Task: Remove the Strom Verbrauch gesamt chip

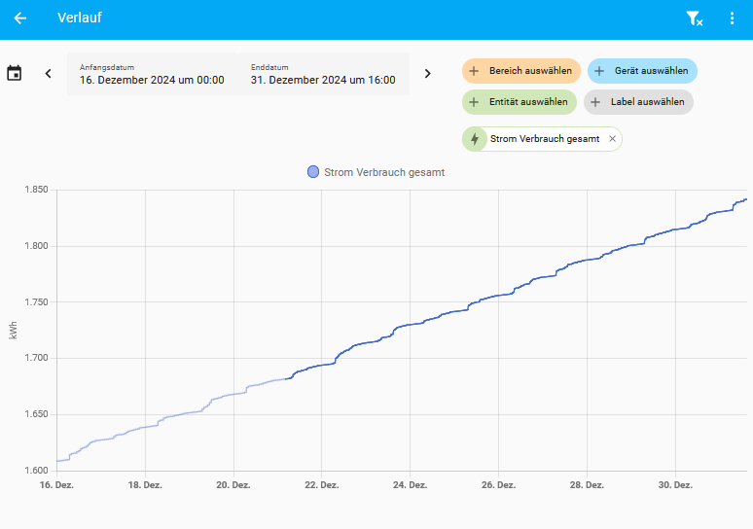Action: (x=612, y=139)
